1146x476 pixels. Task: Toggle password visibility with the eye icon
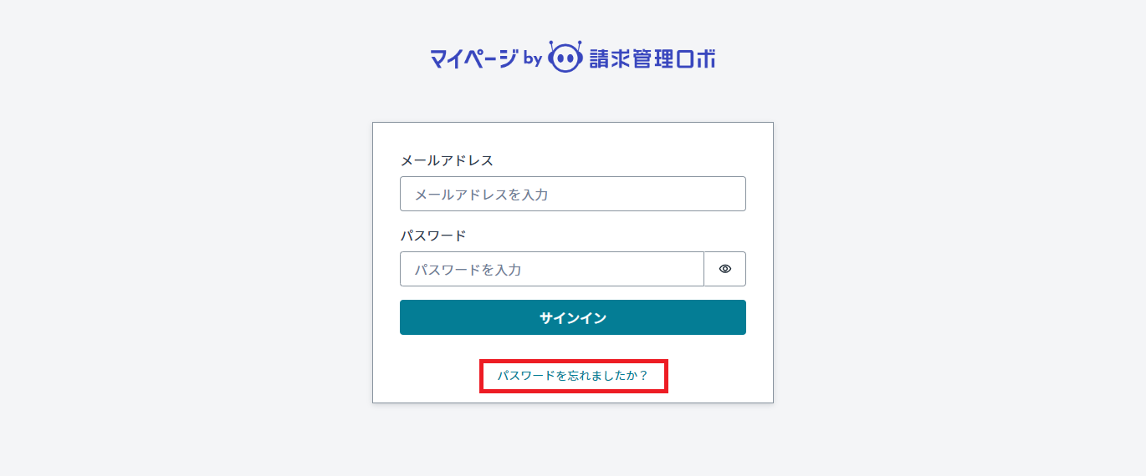click(725, 269)
